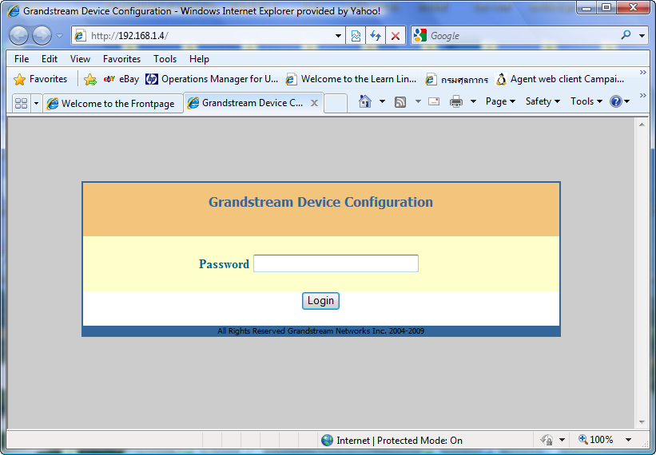This screenshot has height=455, width=656.
Task: Open the File menu
Action: click(x=22, y=59)
